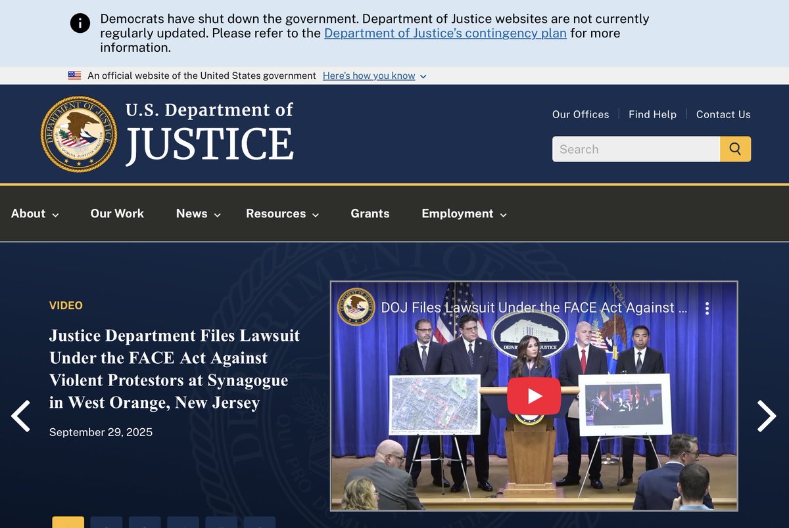Click the "Democrats have shut down the government" notice text
789x528 pixels.
tap(375, 33)
